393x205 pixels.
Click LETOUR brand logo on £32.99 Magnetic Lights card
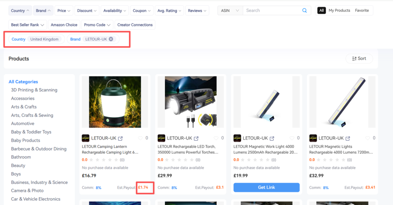(x=313, y=138)
